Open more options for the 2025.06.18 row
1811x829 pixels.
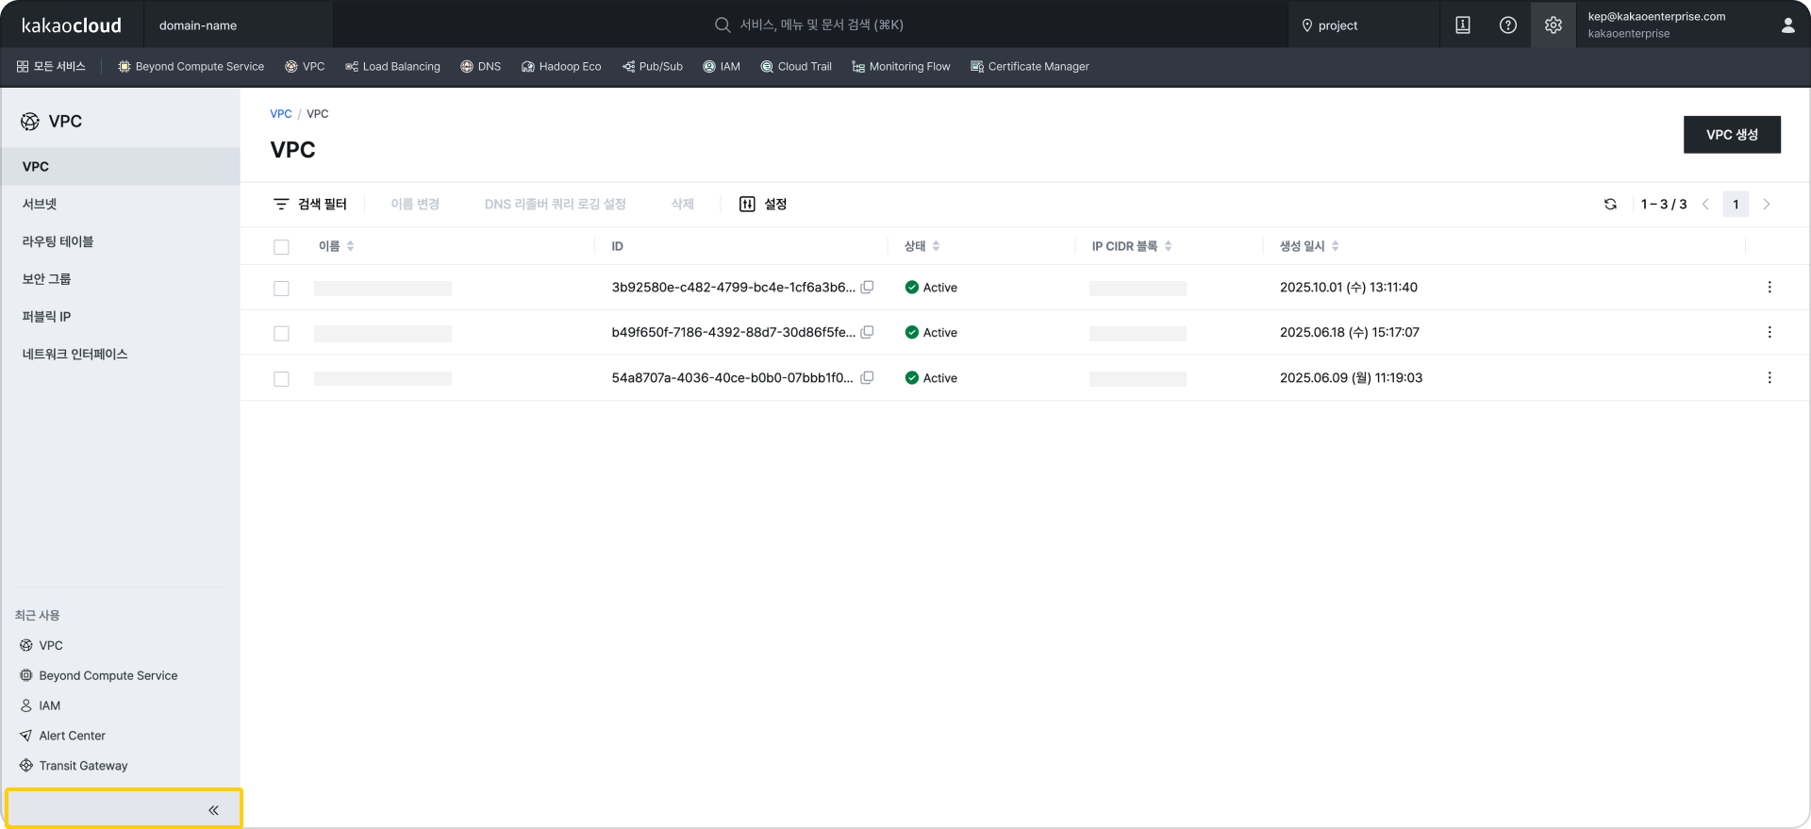pos(1769,332)
